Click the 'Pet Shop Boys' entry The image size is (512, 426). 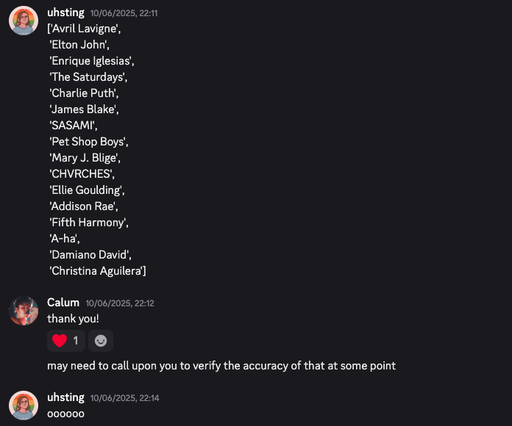[x=89, y=142]
